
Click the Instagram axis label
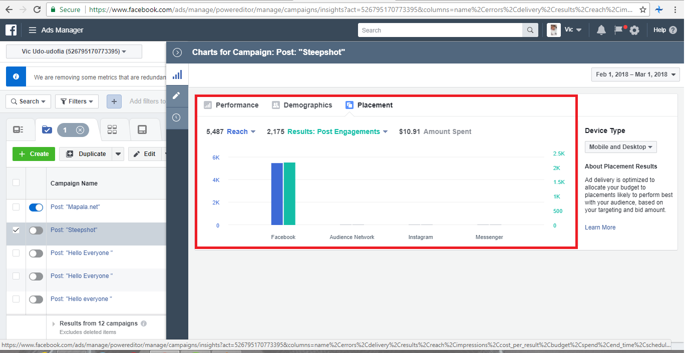click(421, 237)
